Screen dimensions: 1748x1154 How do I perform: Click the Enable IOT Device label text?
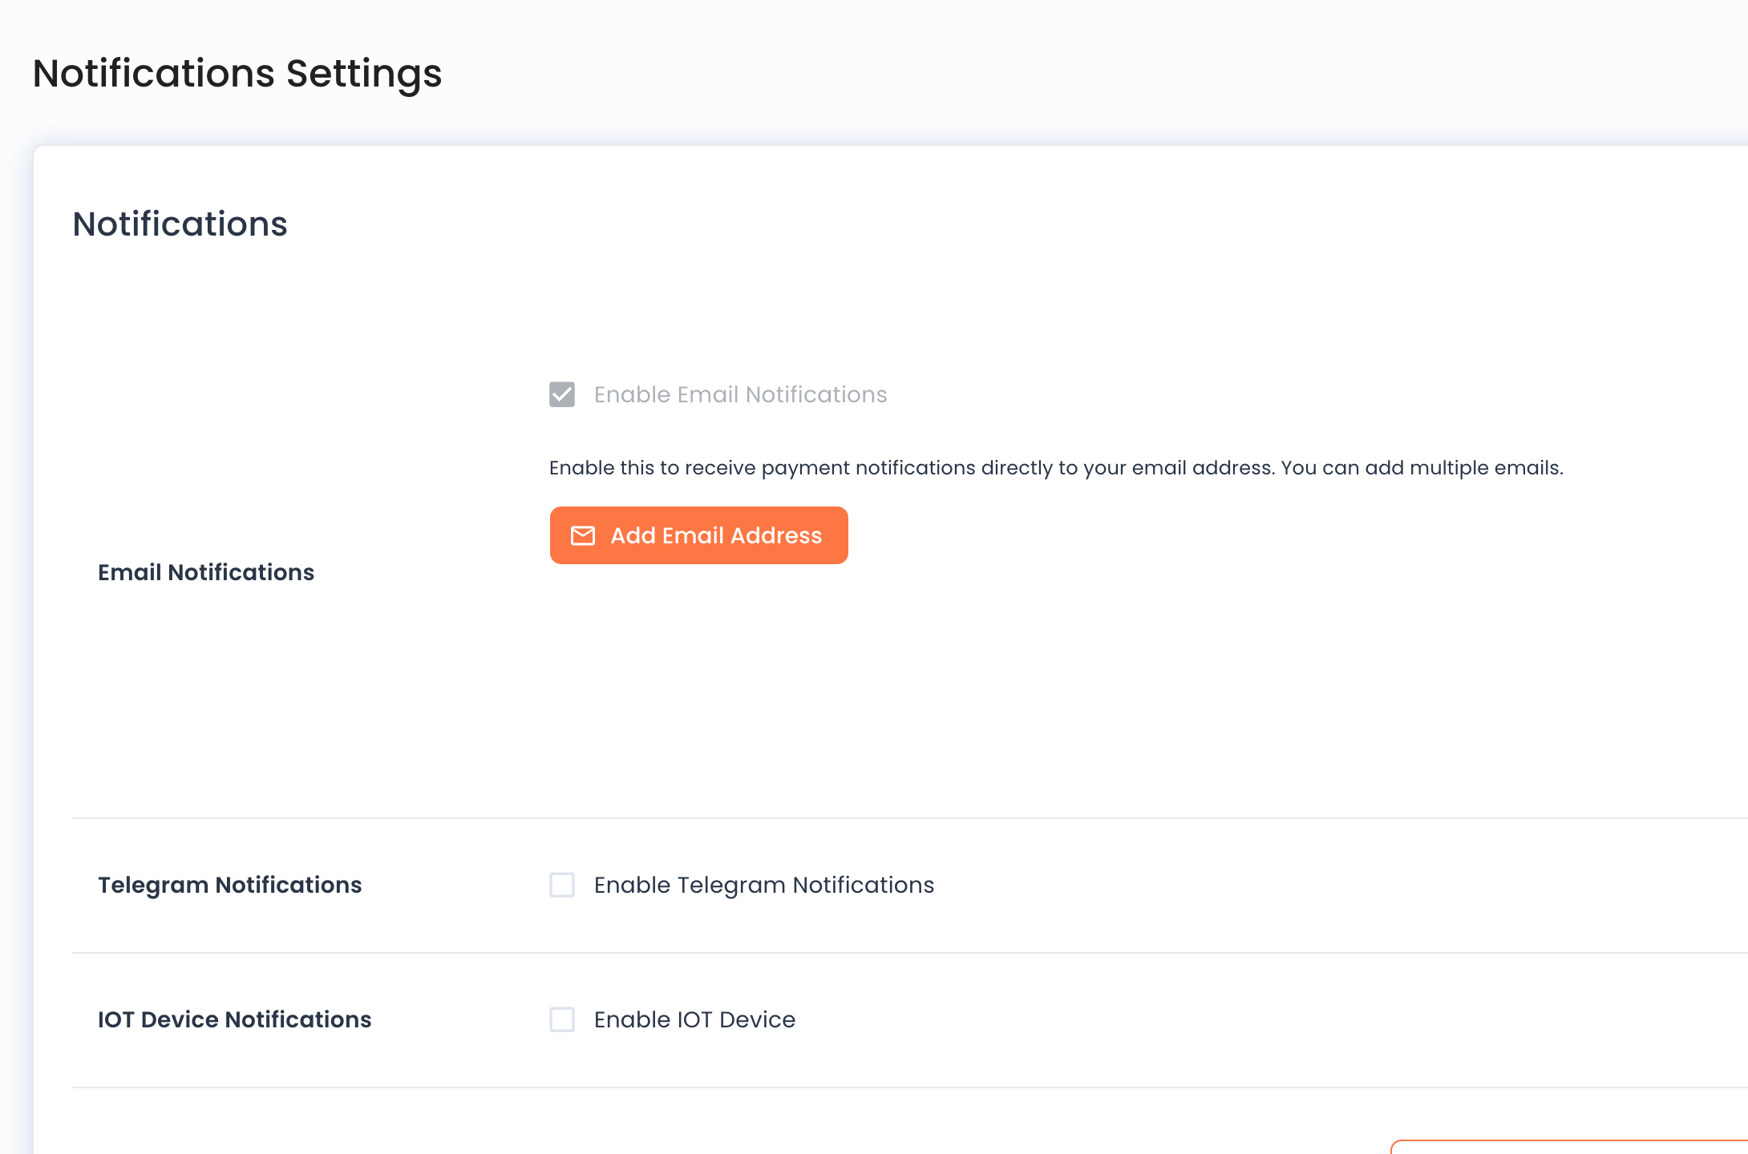coord(694,1019)
